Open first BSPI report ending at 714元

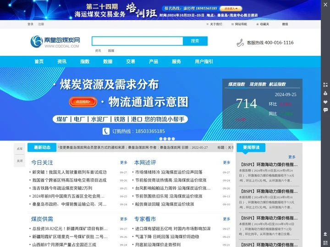269,165
